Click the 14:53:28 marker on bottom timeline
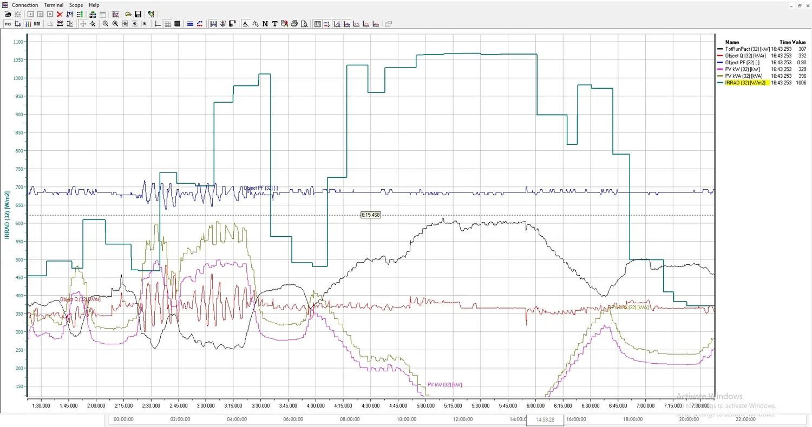 (545, 419)
